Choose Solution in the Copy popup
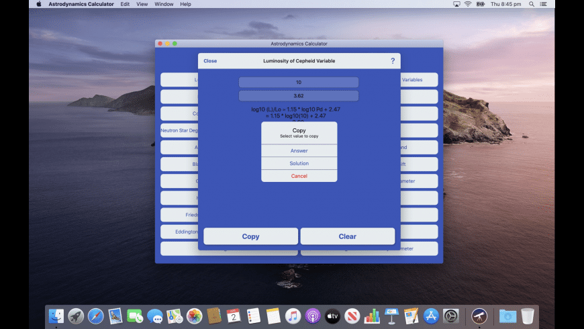 pos(299,163)
